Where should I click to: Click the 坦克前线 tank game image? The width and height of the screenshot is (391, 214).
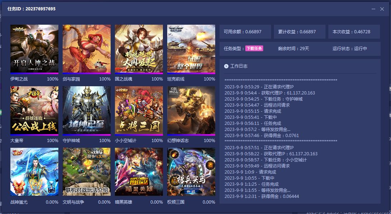[191, 49]
